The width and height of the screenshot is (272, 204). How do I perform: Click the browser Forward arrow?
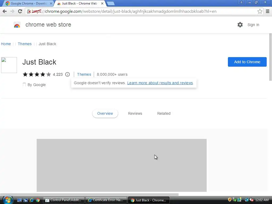pos(12,11)
